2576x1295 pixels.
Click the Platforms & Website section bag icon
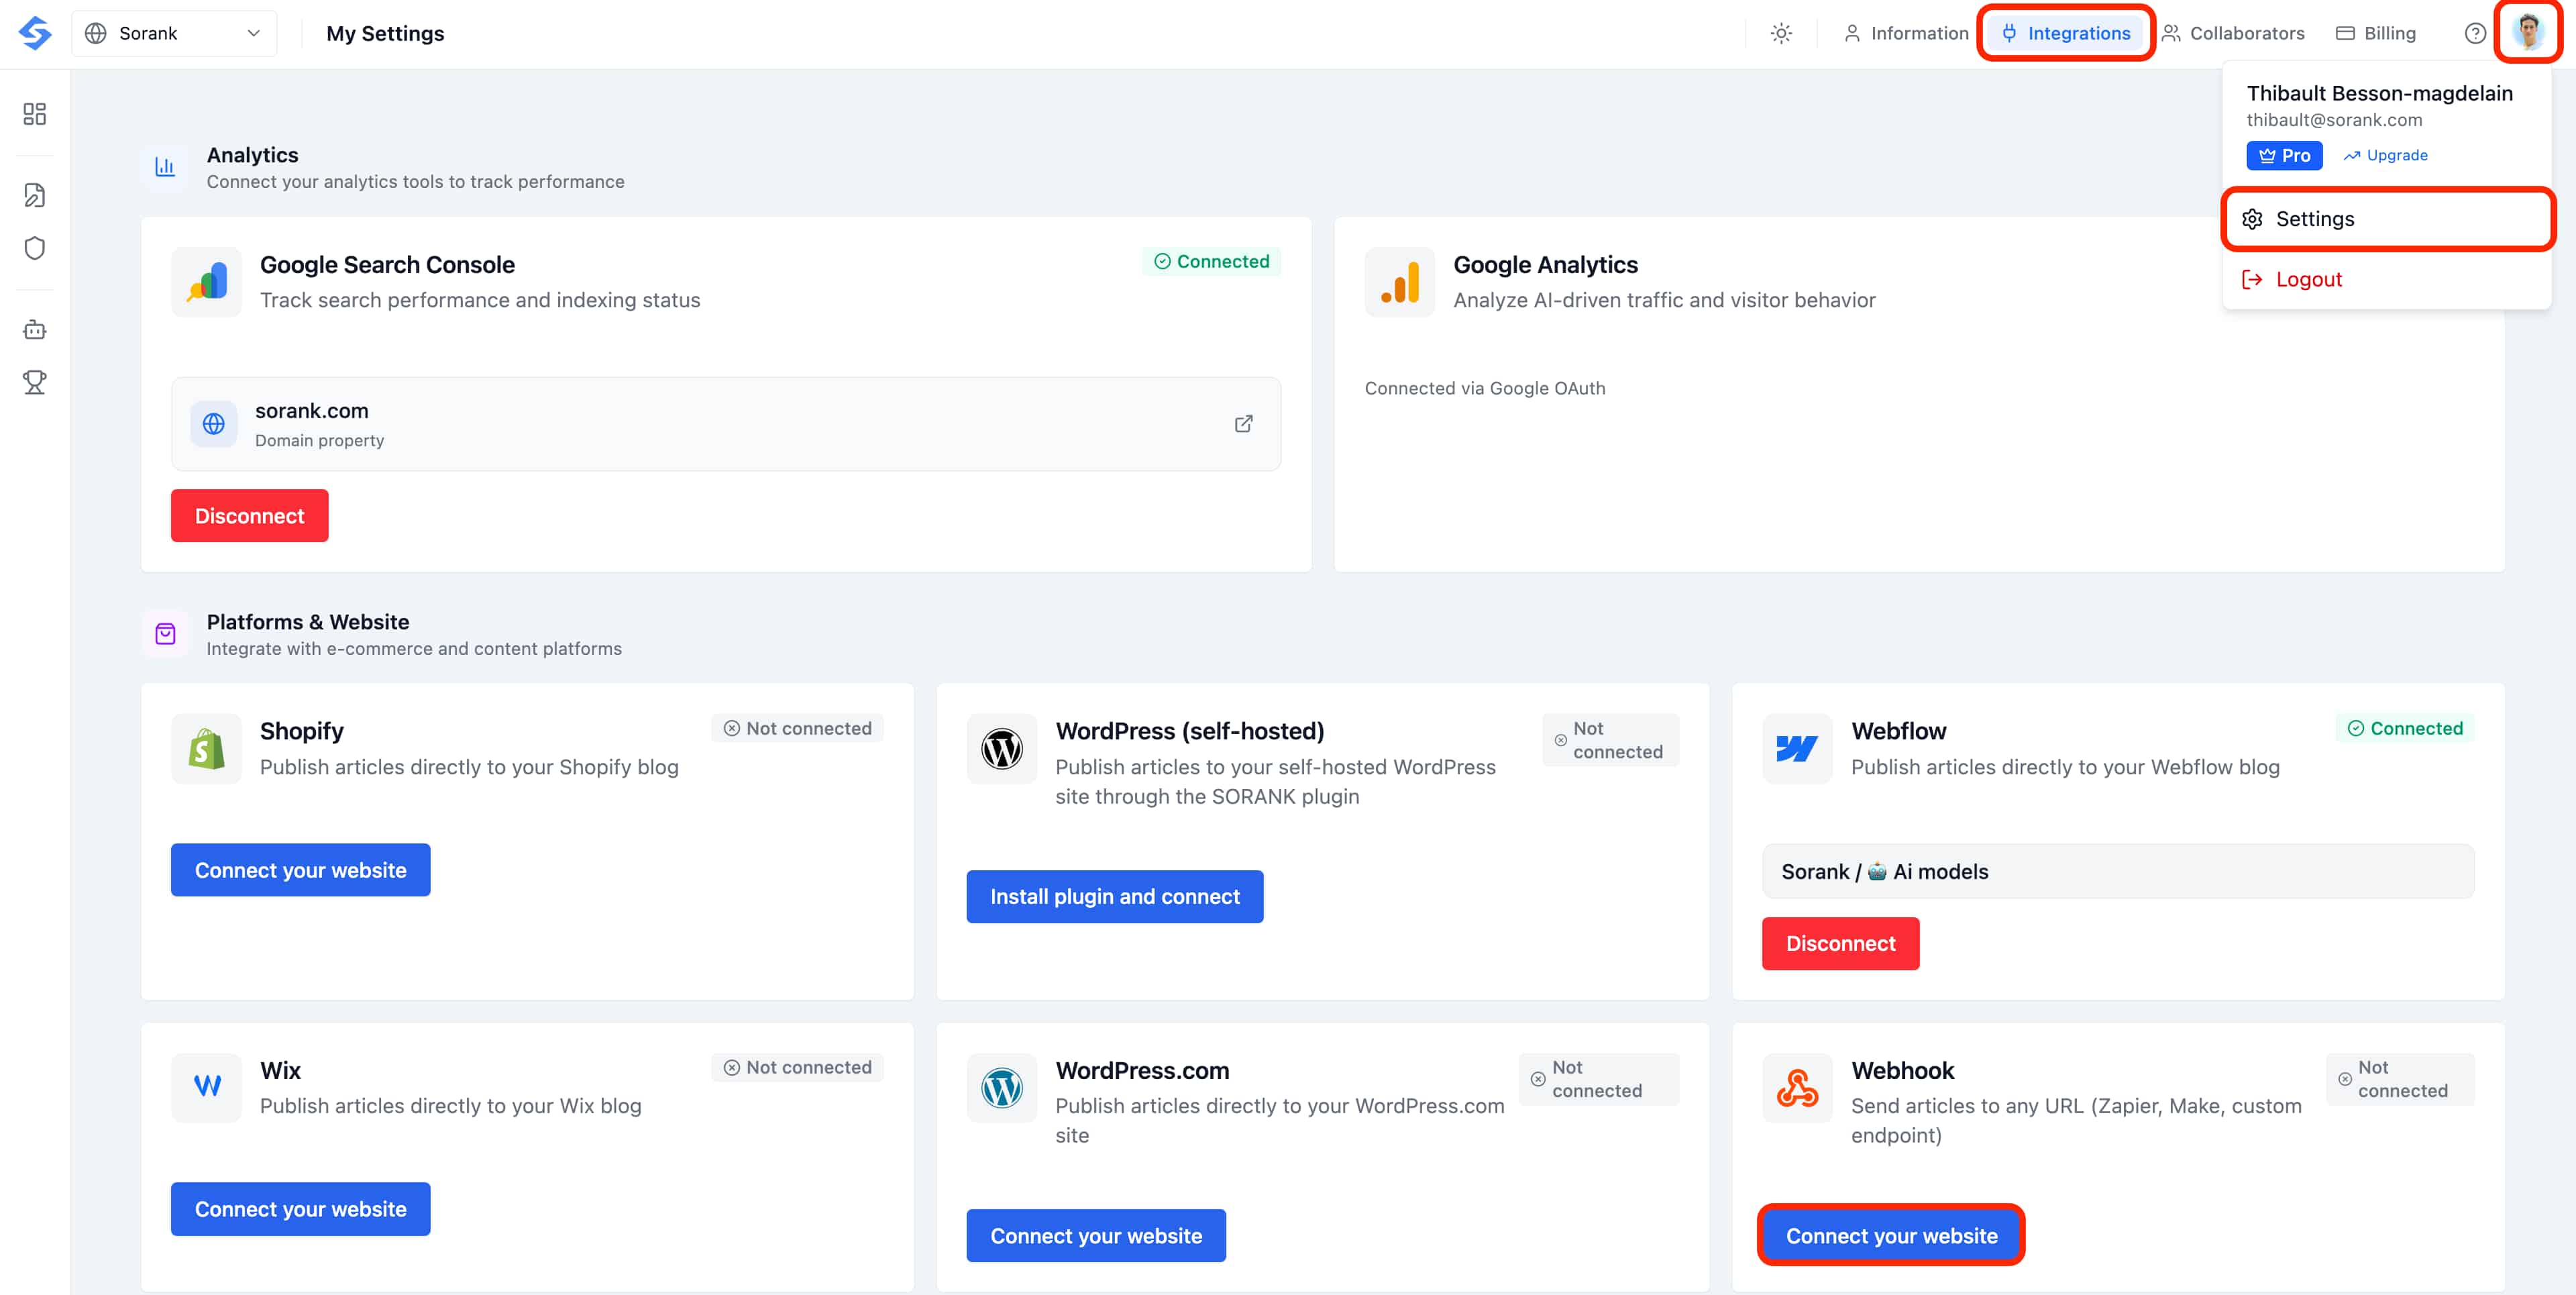coord(165,634)
